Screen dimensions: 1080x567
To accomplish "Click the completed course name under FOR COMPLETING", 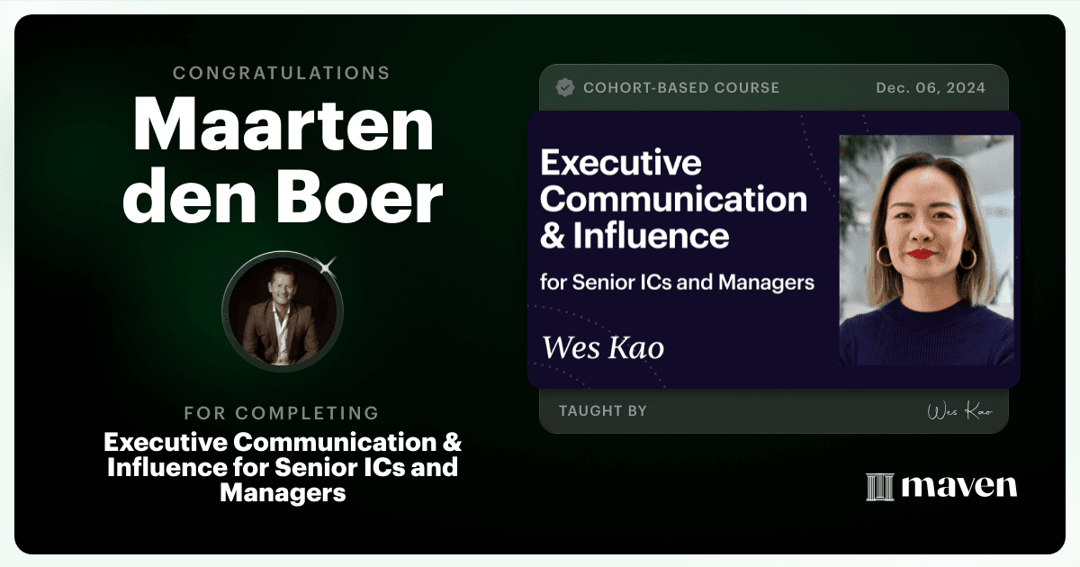I will pos(283,467).
